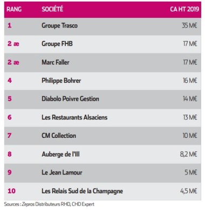Click the 4,5 M€ revenue value
Viewport: 205px width, 210px height.
[189, 191]
